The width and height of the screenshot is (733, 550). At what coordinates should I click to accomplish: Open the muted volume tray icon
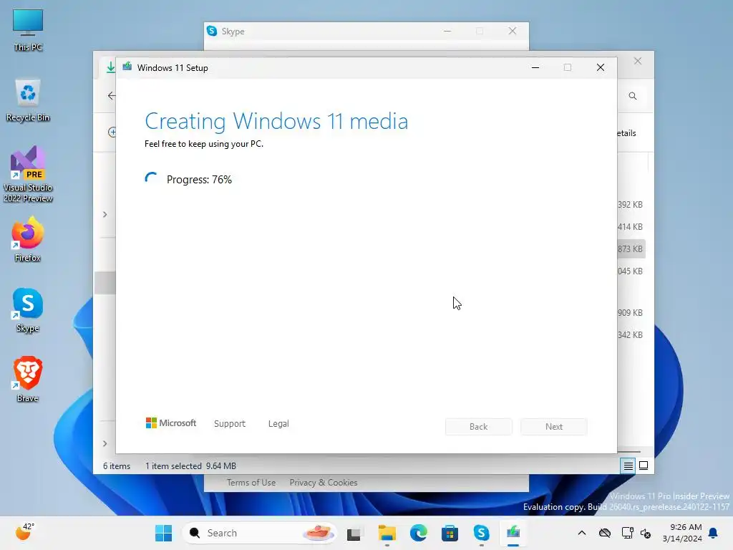(x=646, y=533)
